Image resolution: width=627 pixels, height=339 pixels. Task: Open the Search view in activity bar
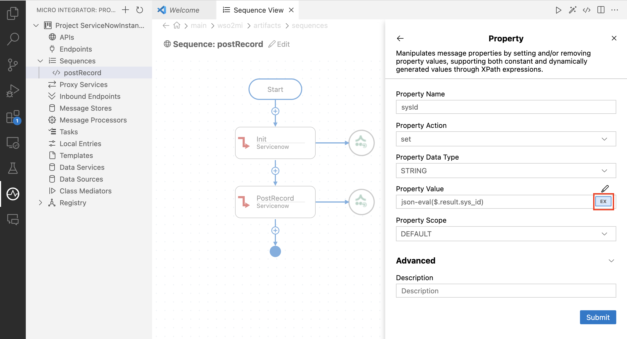point(13,39)
